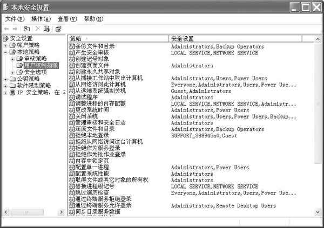Click the icon beside 拒绝本地登录
This screenshot has height=228, width=324.
(x=72, y=135)
